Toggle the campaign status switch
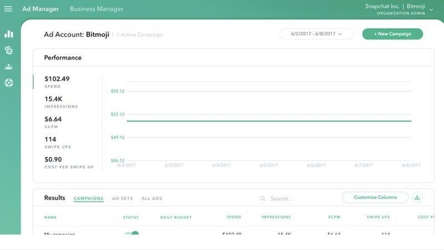 (131, 234)
